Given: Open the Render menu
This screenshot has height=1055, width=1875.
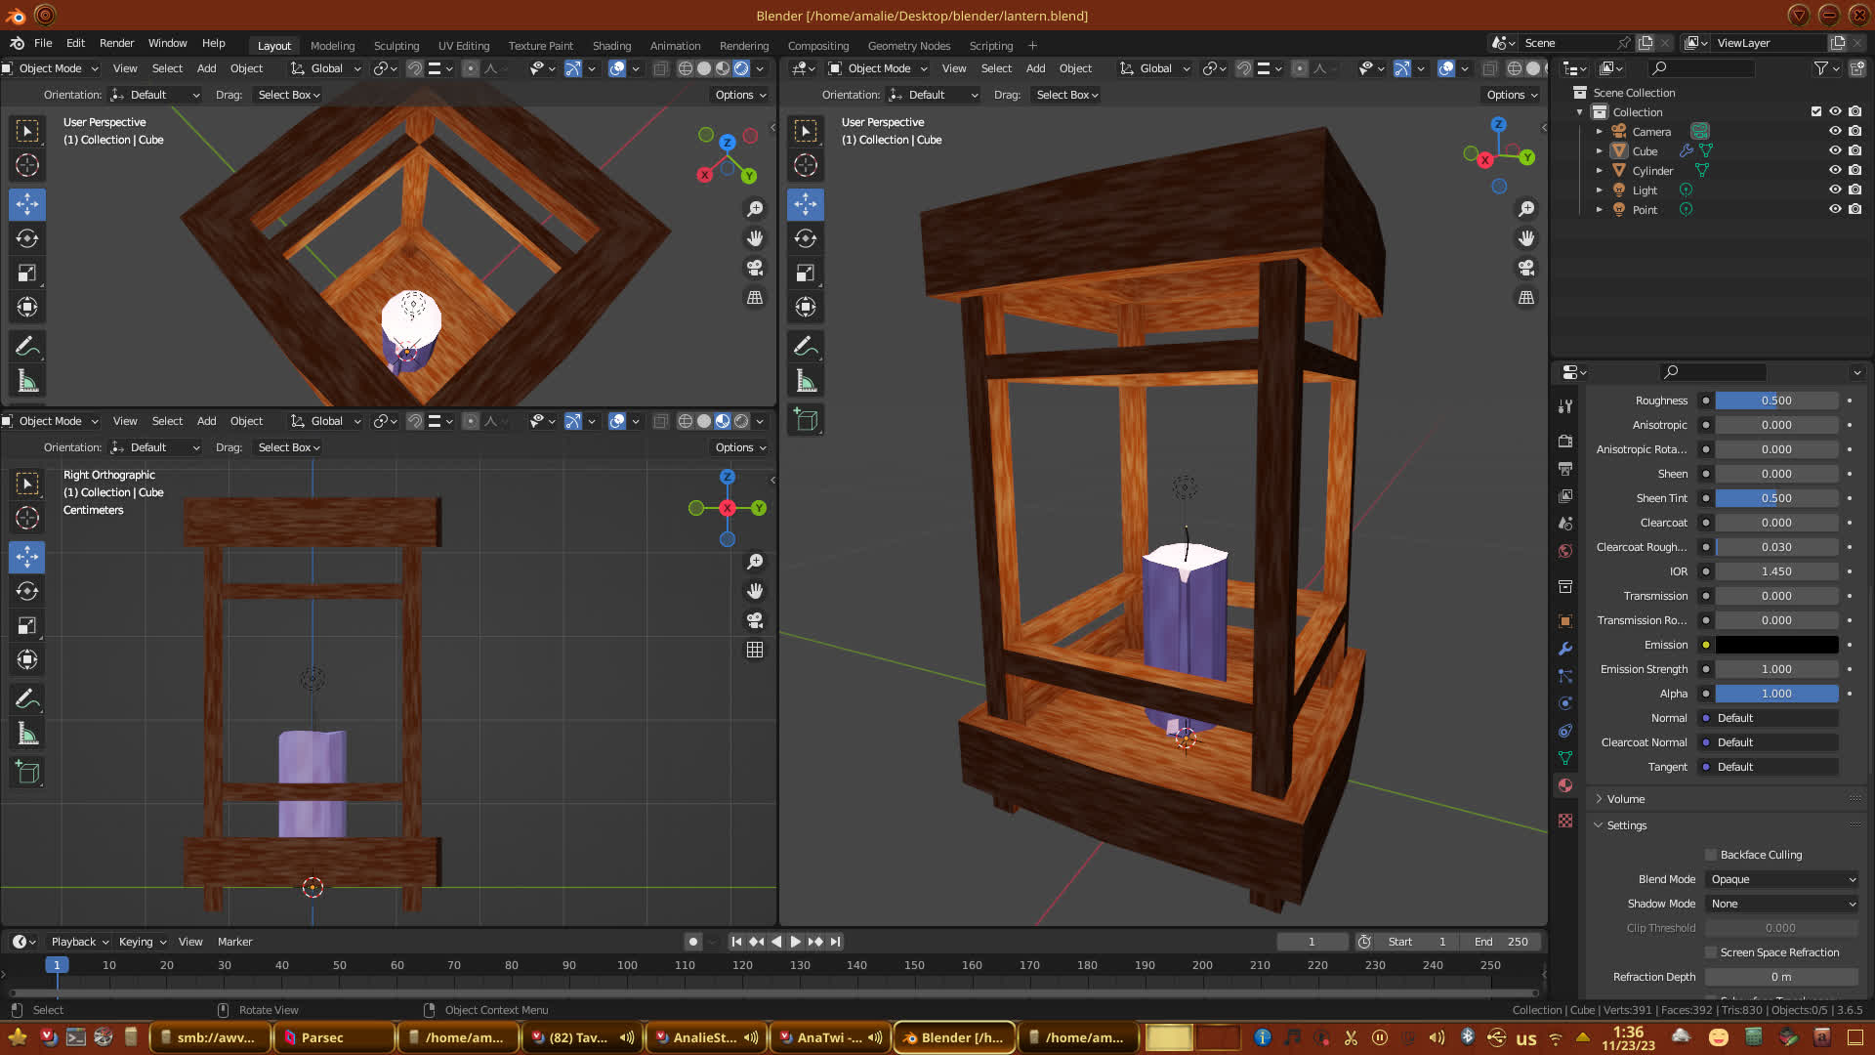Looking at the screenshot, I should pyautogui.click(x=116, y=43).
